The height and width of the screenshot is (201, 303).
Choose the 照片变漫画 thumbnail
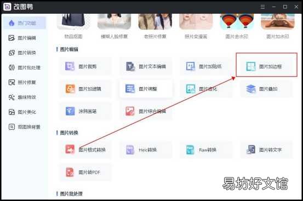click(x=196, y=21)
